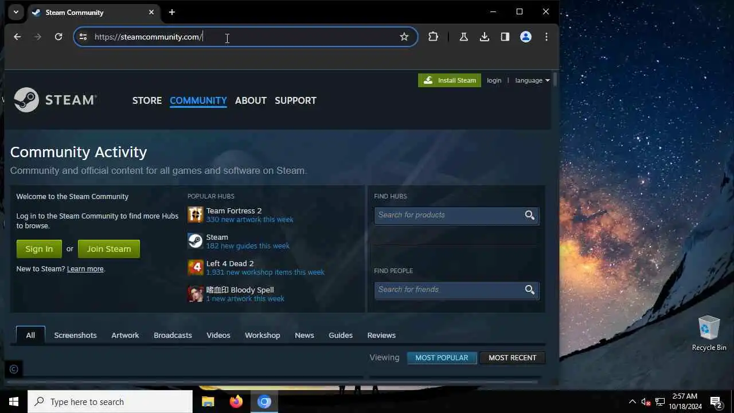The width and height of the screenshot is (734, 413).
Task: Open 182 new guides this week link
Action: (x=248, y=246)
